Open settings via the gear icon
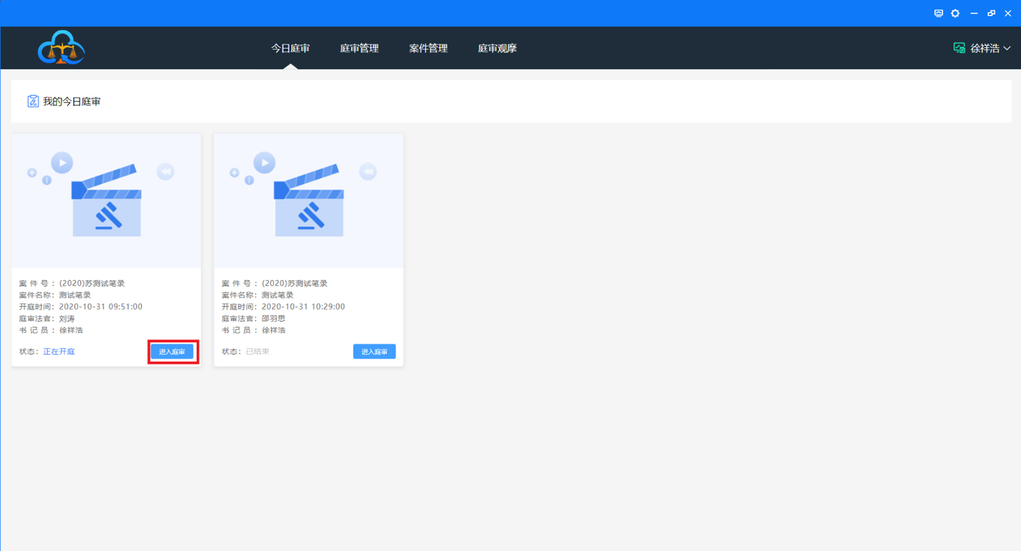The image size is (1021, 551). point(955,13)
